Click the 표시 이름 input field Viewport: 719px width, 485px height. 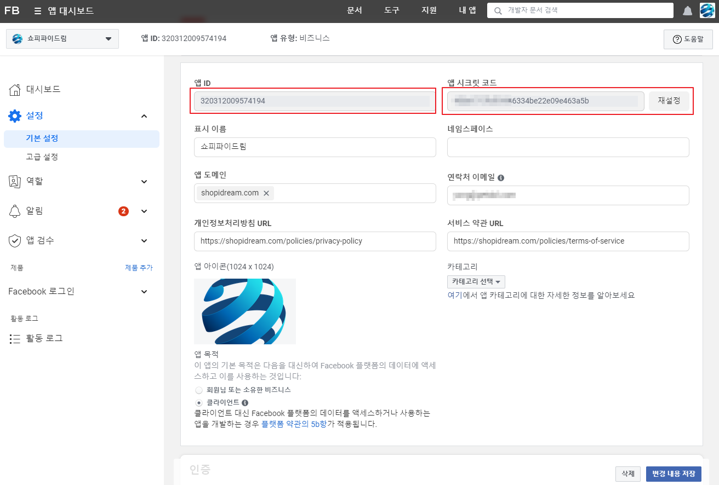(315, 147)
